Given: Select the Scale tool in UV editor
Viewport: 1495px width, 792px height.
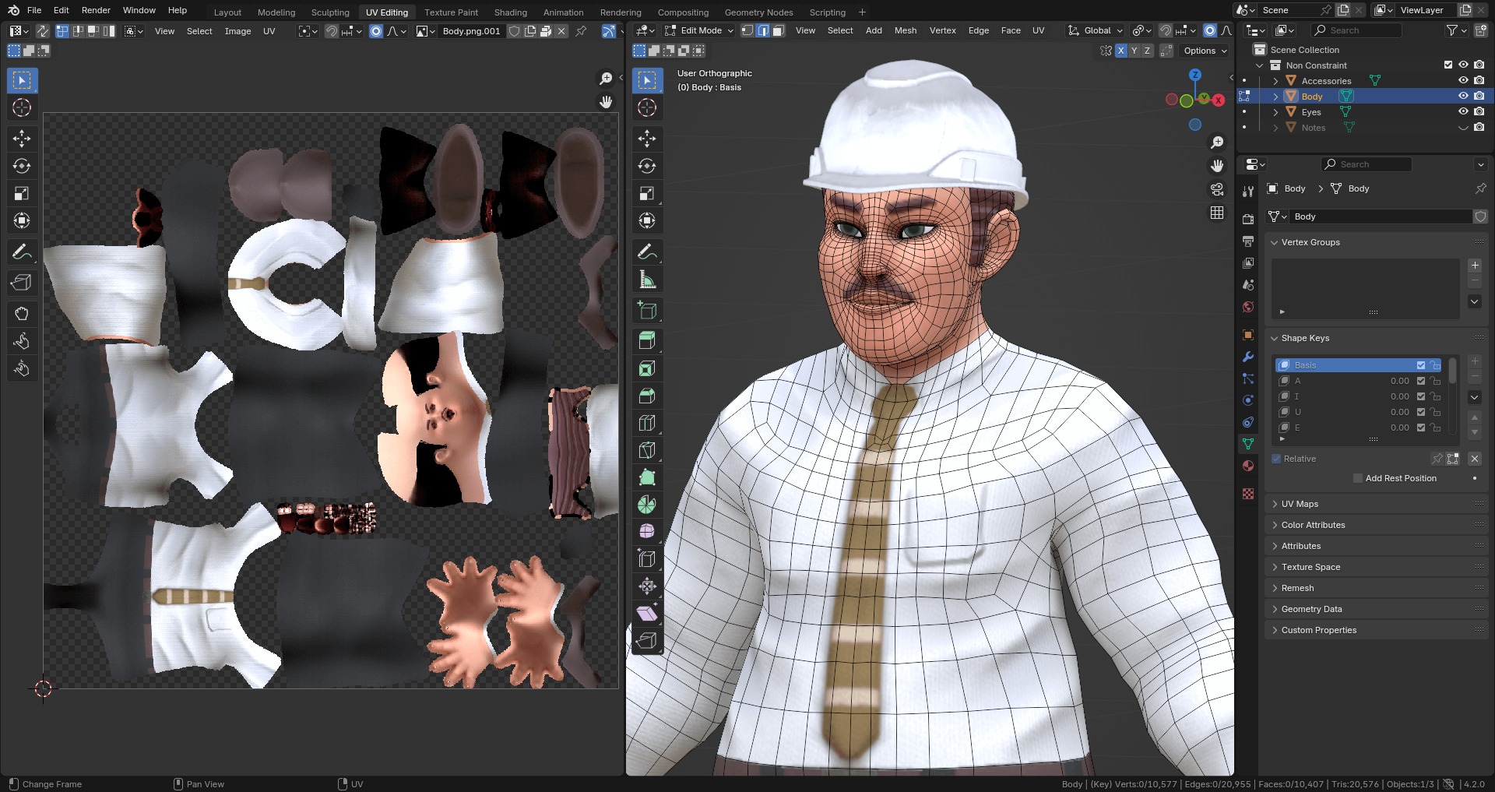Looking at the screenshot, I should (x=22, y=193).
